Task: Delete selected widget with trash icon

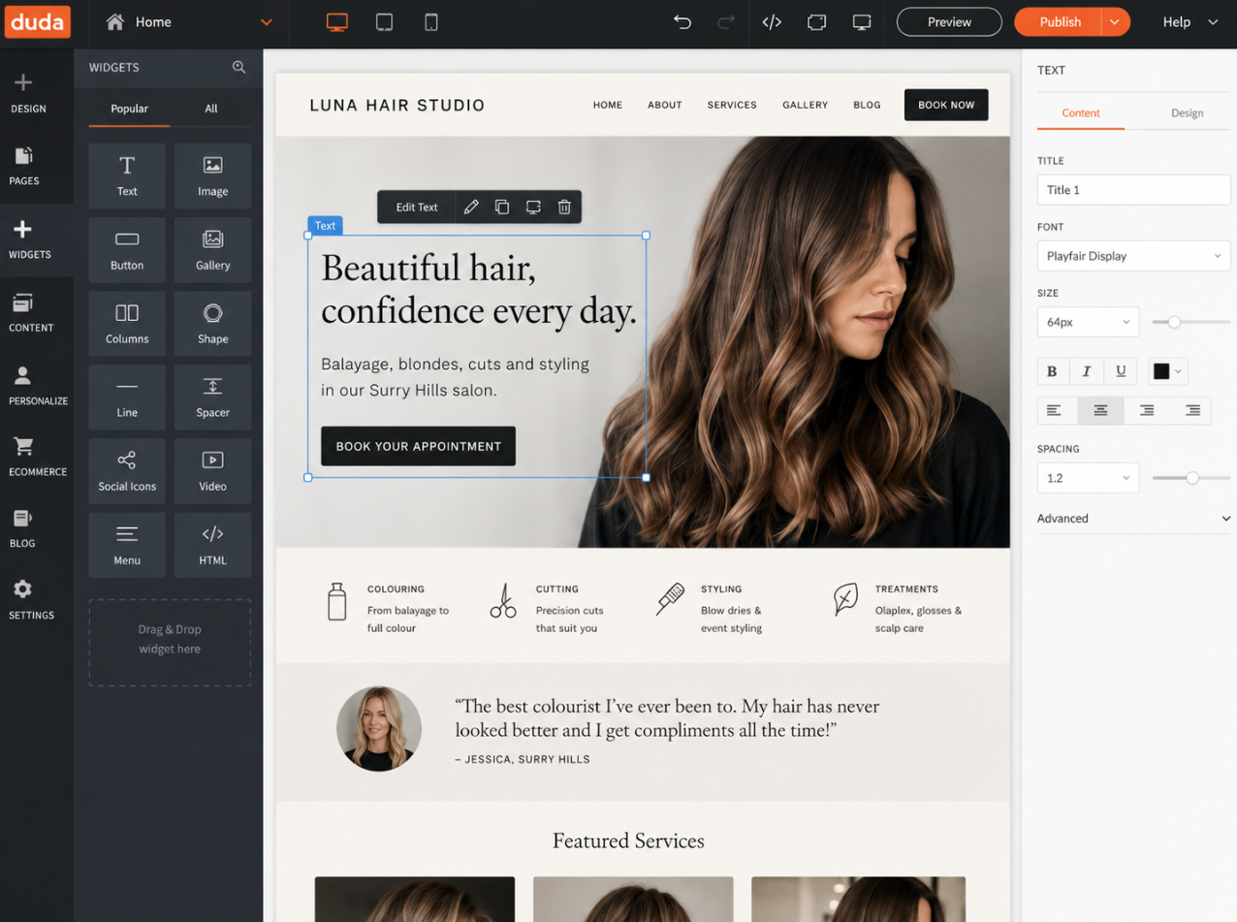Action: [564, 207]
